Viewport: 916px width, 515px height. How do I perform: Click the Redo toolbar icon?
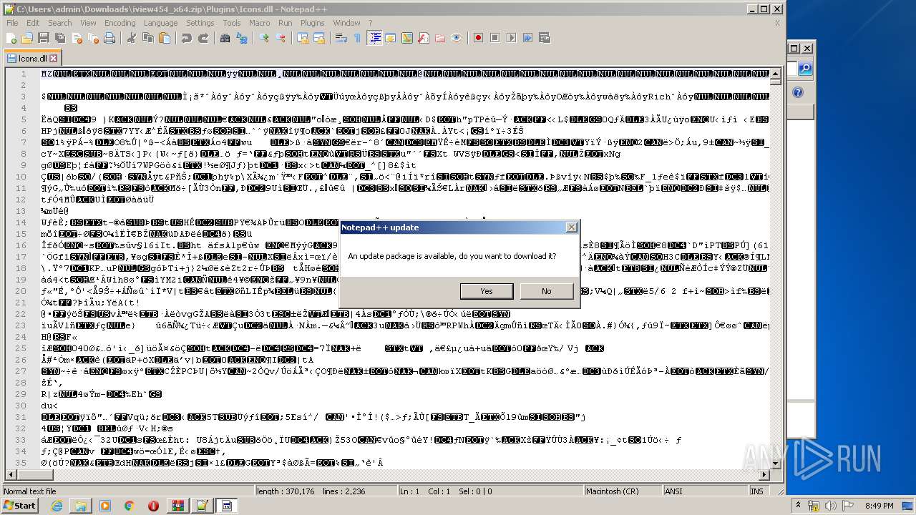click(203, 38)
